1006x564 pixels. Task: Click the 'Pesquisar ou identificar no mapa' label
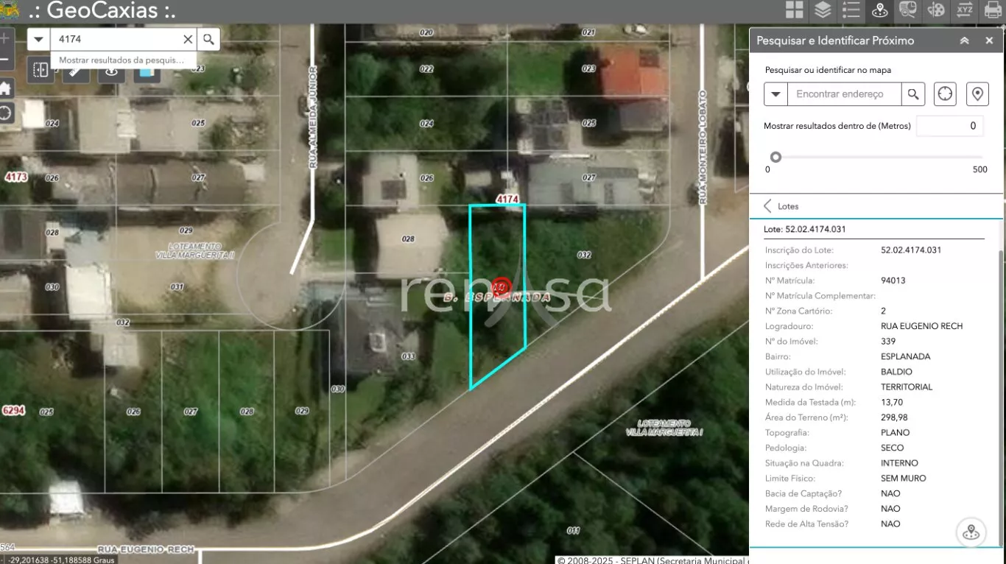coord(828,71)
